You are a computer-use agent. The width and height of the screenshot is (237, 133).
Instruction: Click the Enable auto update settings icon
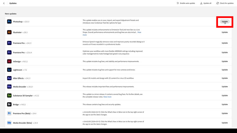point(178,3)
